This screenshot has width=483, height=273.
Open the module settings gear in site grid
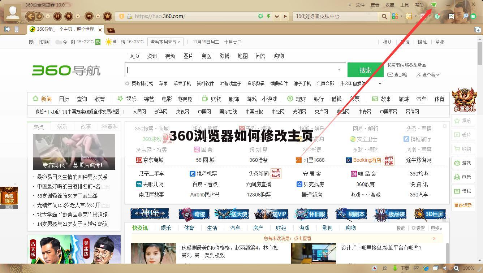pos(445,126)
